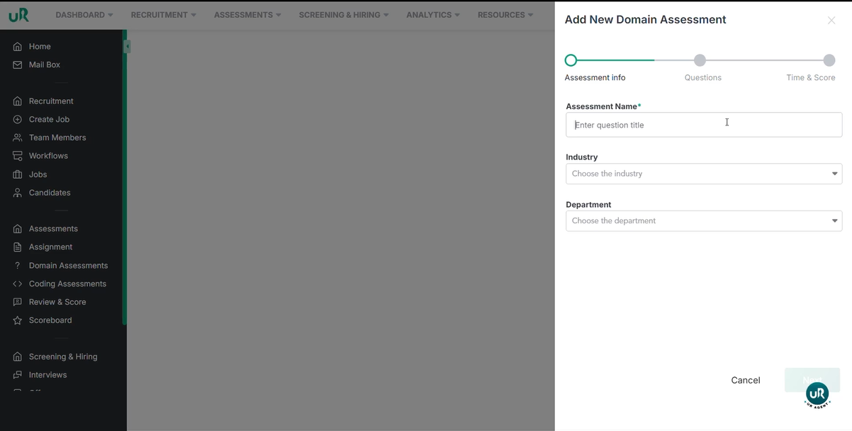Click the Workflows sidebar icon

pyautogui.click(x=18, y=156)
